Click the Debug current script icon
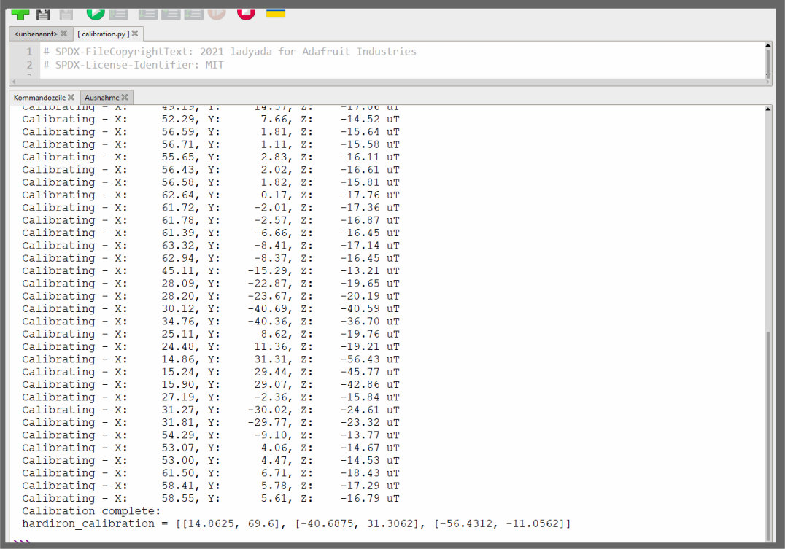This screenshot has height=549, width=785. pyautogui.click(x=118, y=13)
